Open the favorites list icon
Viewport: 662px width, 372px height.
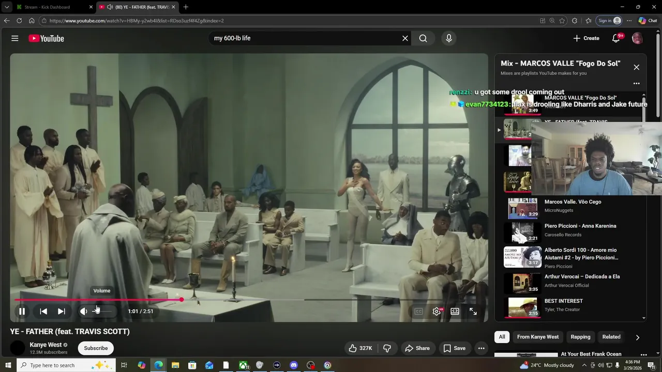tap(589, 21)
